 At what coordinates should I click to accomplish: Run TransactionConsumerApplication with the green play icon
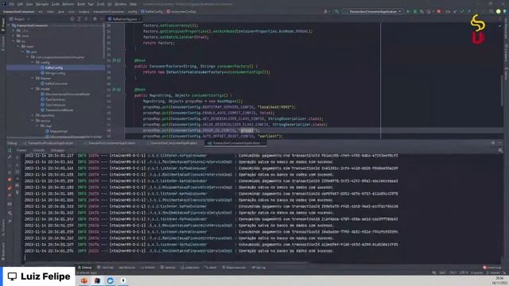point(408,11)
